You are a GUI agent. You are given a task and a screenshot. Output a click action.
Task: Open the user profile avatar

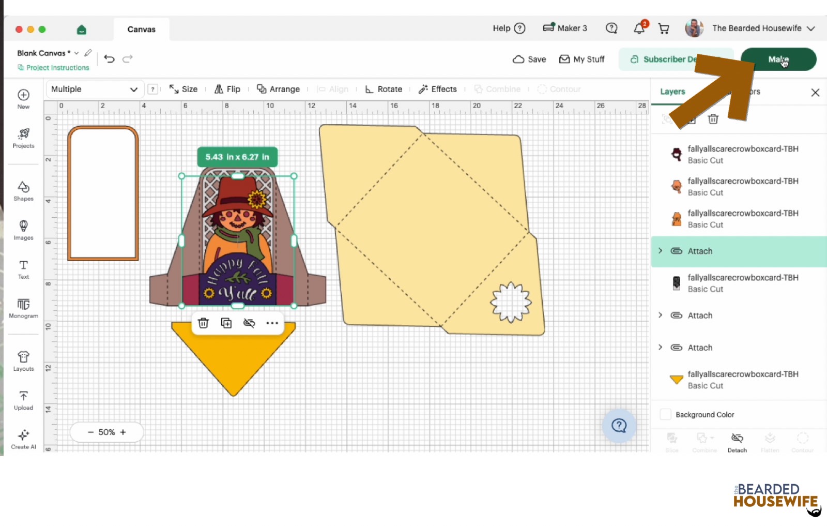coord(694,28)
